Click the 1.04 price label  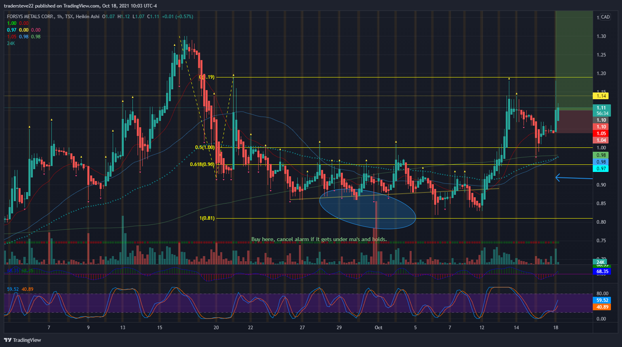click(601, 140)
